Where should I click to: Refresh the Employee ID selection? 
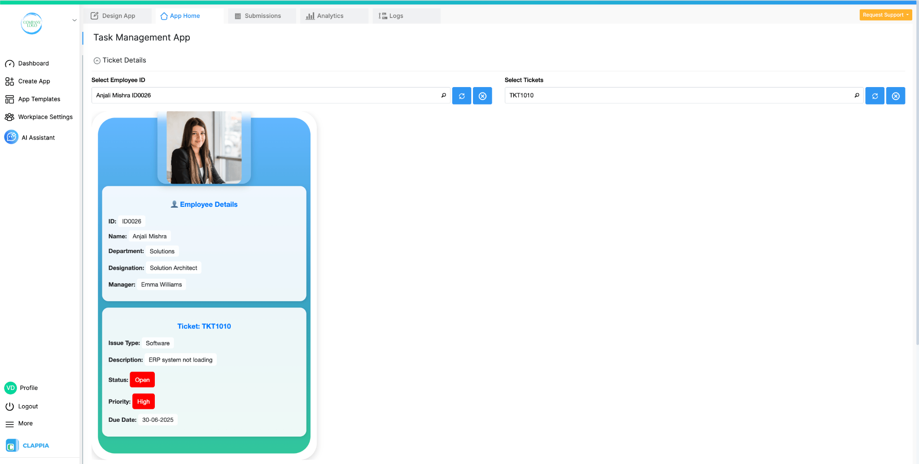462,96
